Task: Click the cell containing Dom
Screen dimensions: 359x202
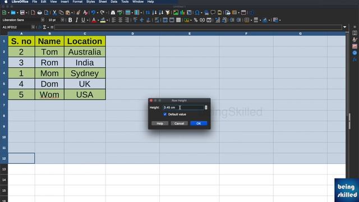Action: coord(49,84)
